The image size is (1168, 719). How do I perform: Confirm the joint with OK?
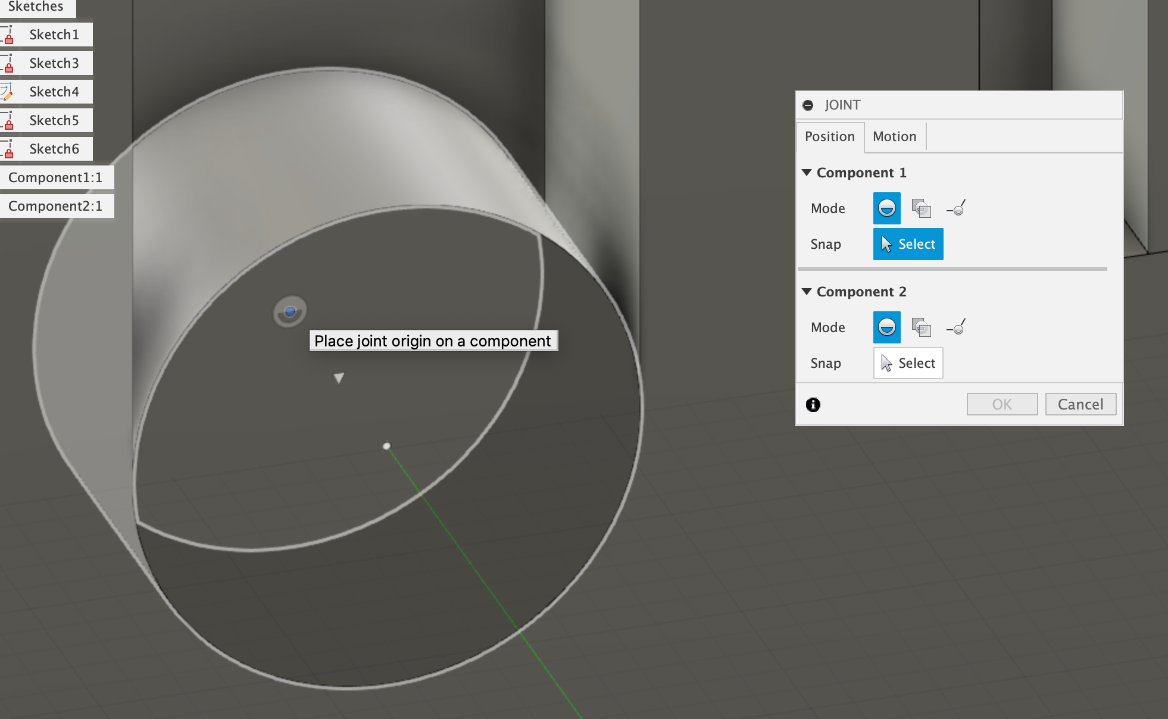point(1002,405)
